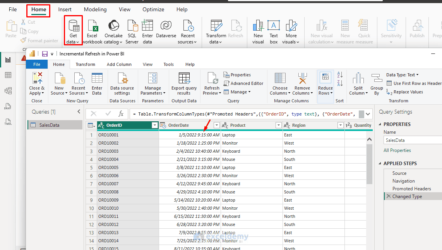Click Replace Values

405,92
